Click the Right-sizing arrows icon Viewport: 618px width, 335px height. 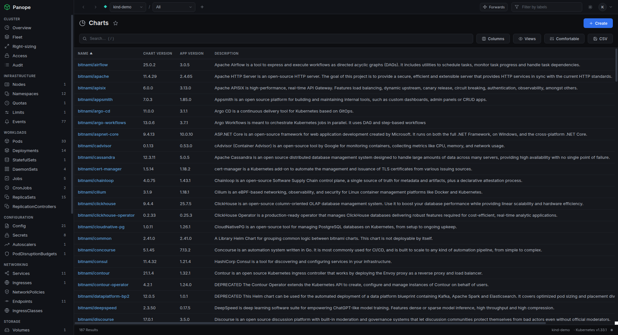(7, 46)
